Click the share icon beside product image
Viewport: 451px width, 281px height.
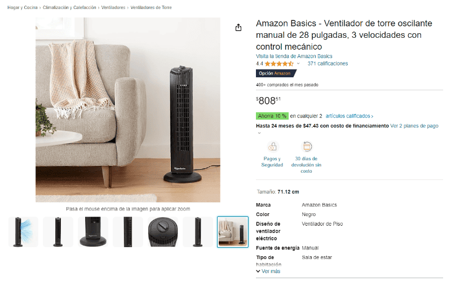tap(238, 28)
